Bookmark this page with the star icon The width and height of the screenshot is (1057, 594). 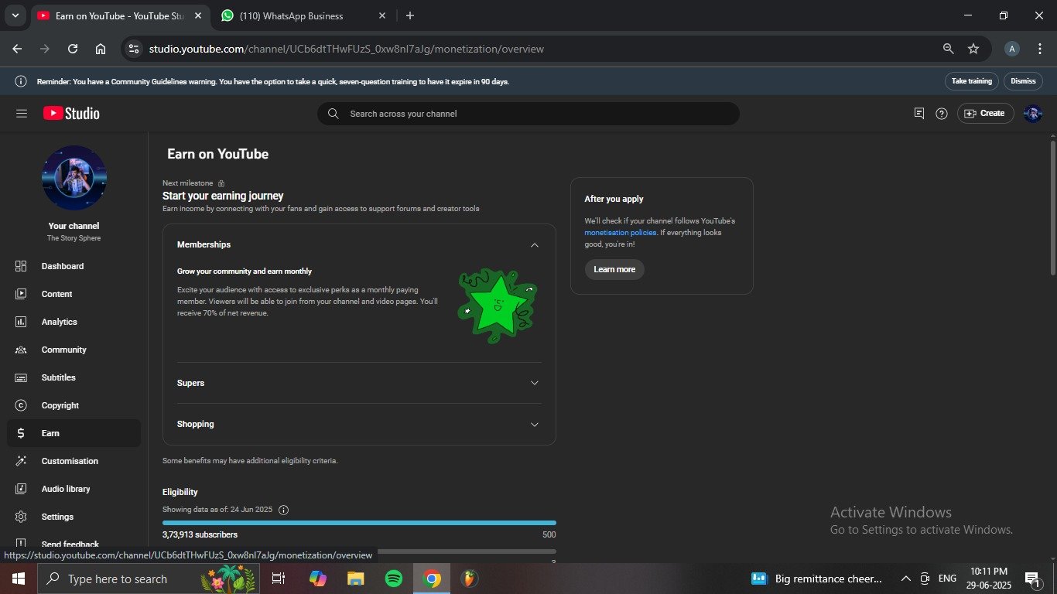[x=973, y=49]
